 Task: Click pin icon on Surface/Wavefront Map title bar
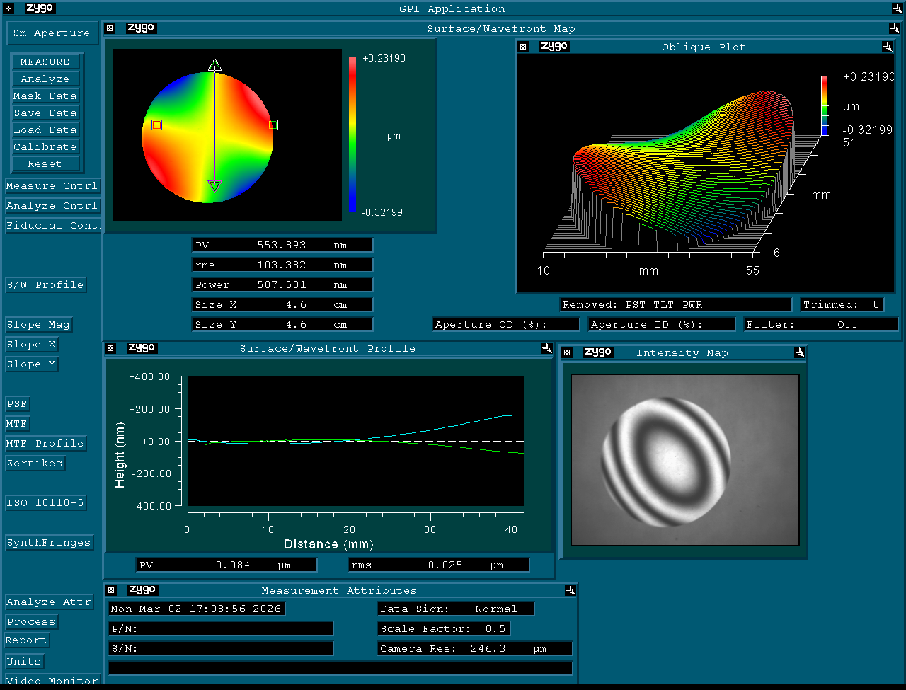coord(894,28)
